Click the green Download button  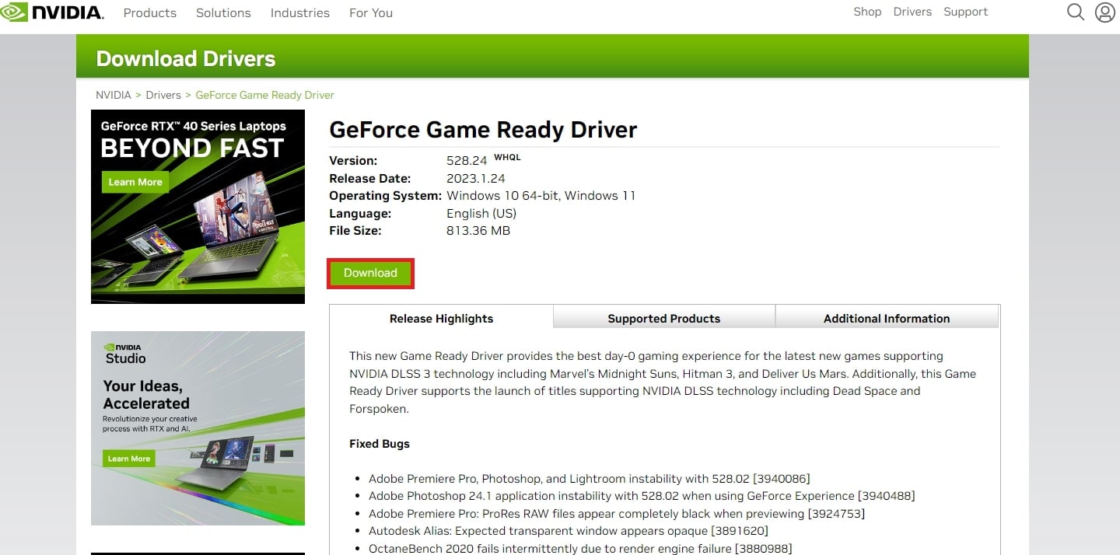[370, 273]
